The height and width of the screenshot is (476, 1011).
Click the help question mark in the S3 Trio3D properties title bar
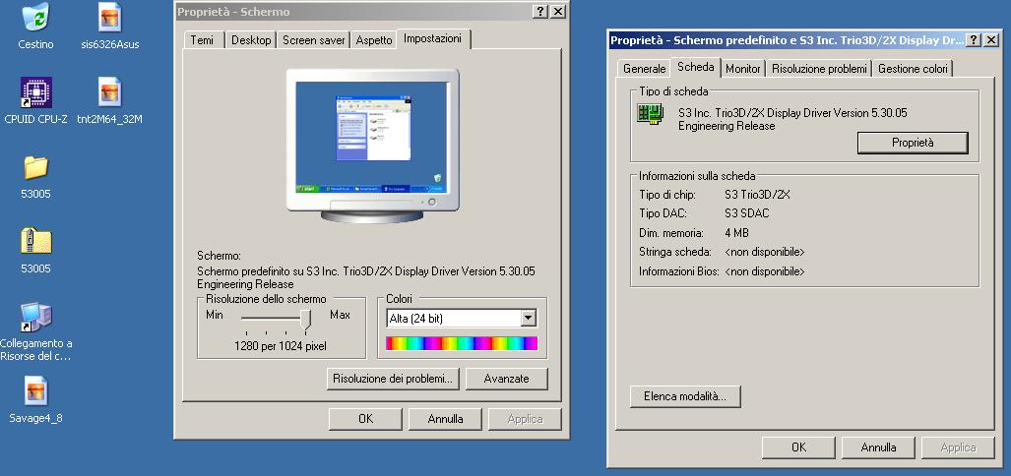(x=975, y=40)
